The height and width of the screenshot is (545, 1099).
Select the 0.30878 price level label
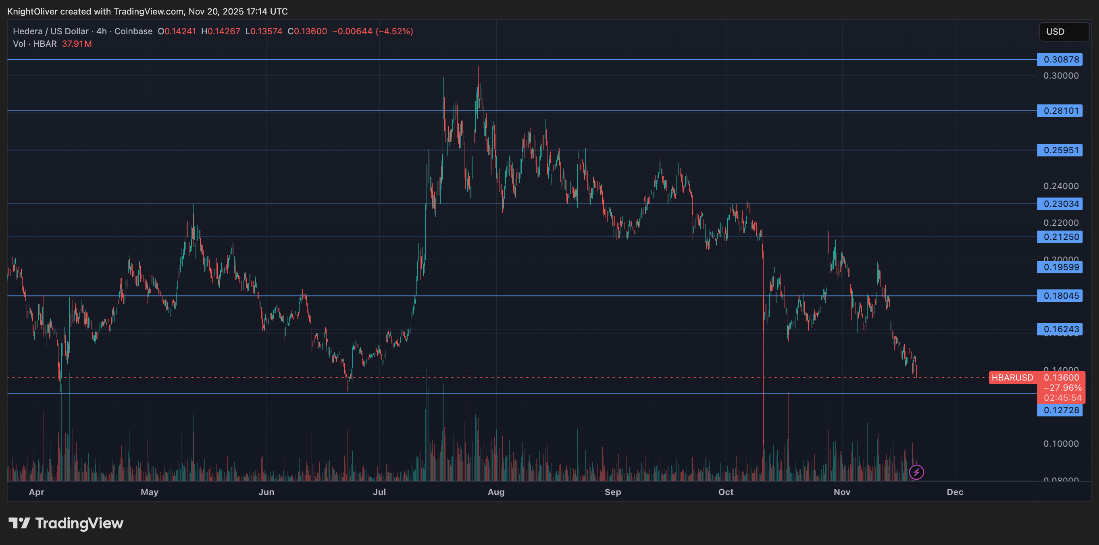tap(1060, 59)
